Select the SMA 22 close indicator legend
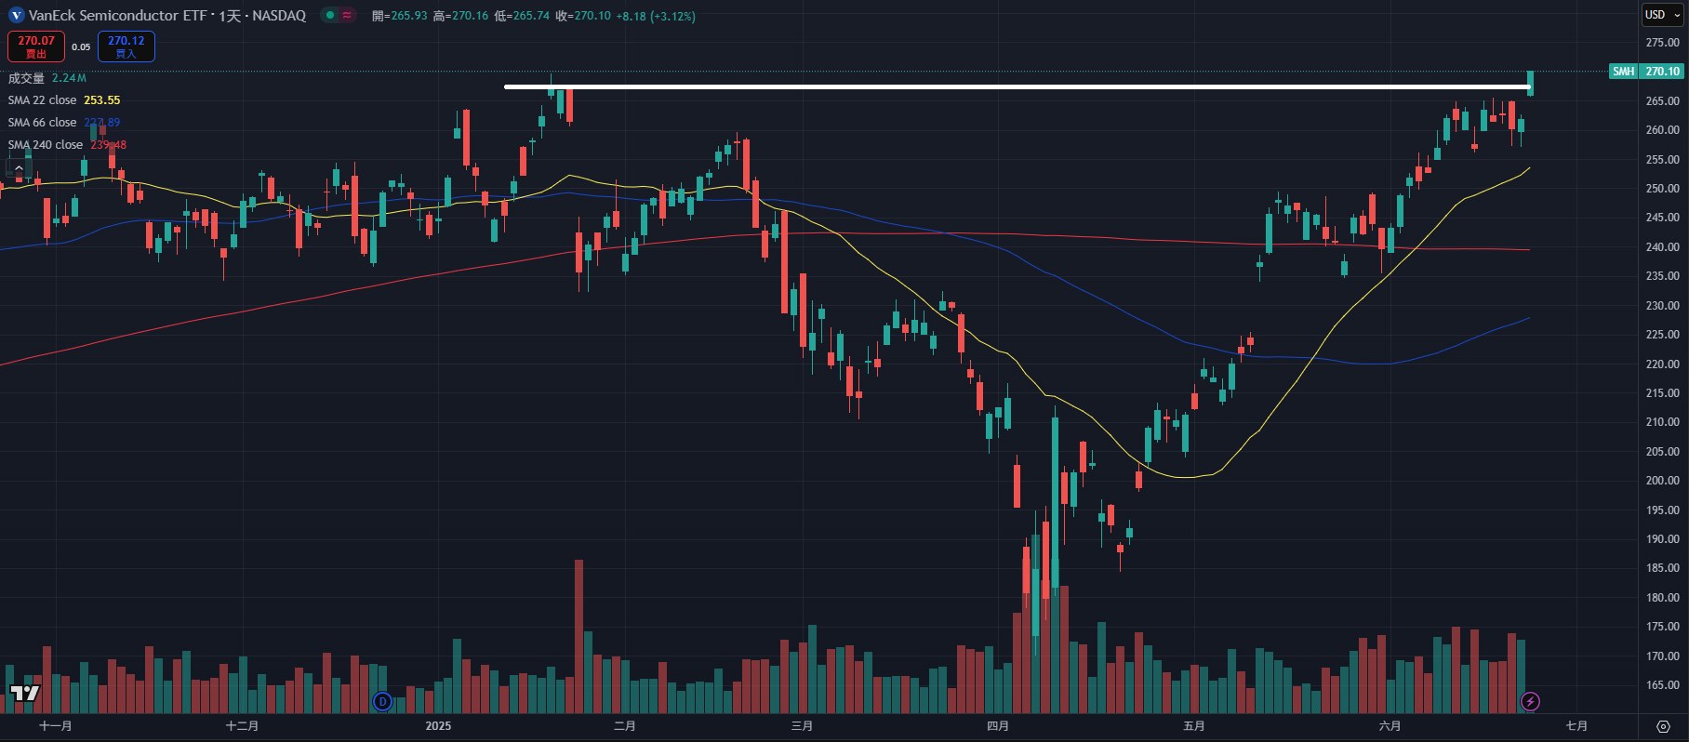The width and height of the screenshot is (1689, 742). [43, 100]
